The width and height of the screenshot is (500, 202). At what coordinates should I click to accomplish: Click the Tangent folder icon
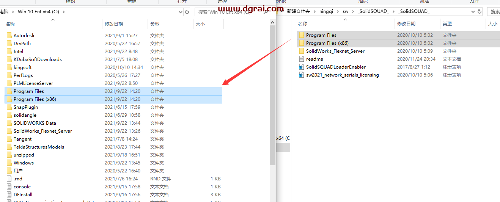click(9, 139)
